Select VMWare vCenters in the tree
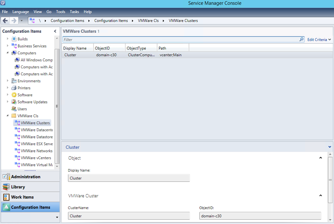This screenshot has height=224, width=334. (x=36, y=158)
